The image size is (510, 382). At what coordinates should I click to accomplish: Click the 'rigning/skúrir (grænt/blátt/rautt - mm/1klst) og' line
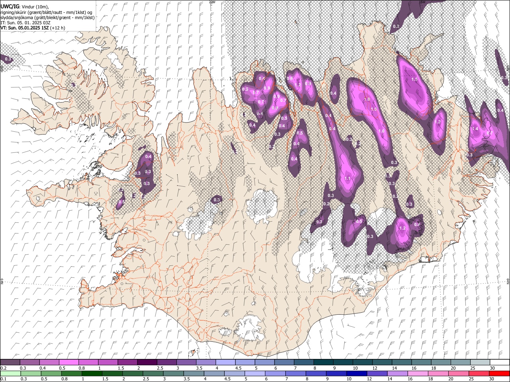[46, 12]
